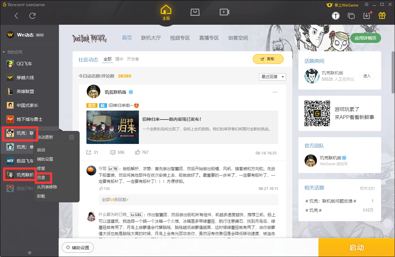Select 中国式家长 in the app list
The width and height of the screenshot is (395, 257).
(29, 105)
